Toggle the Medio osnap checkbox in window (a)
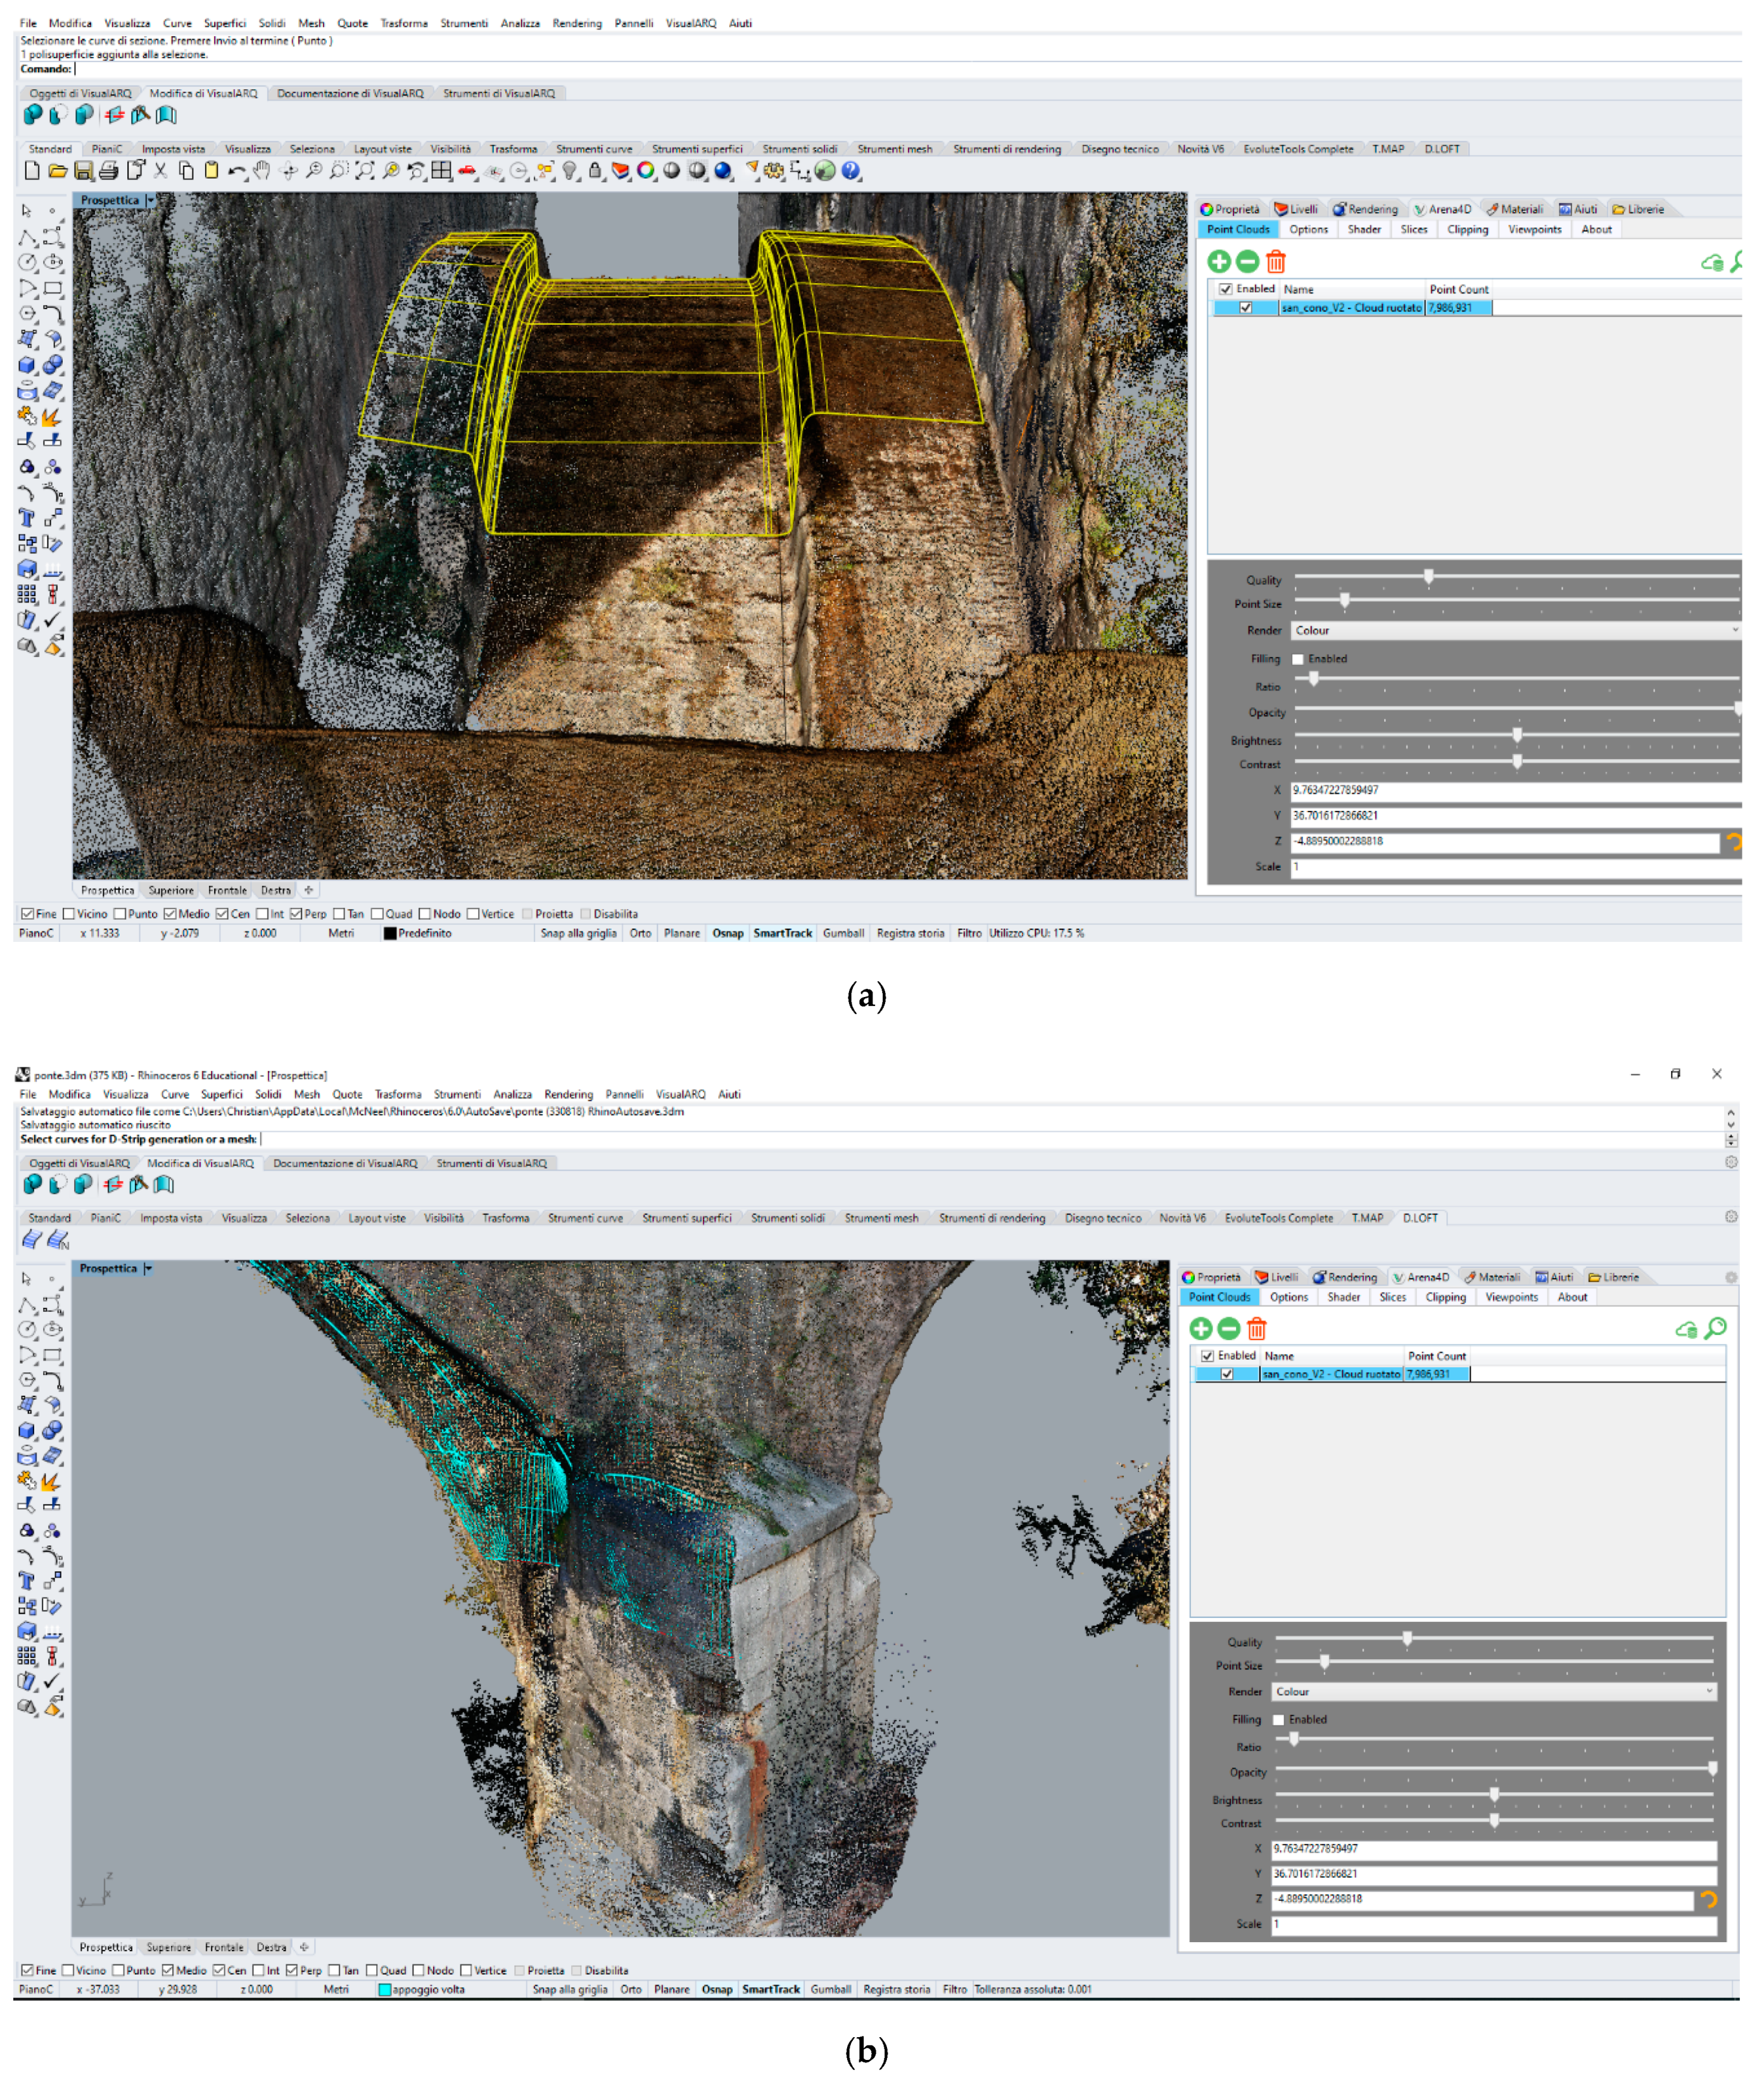Viewport: 1764px width, 2077px height. coord(170,913)
